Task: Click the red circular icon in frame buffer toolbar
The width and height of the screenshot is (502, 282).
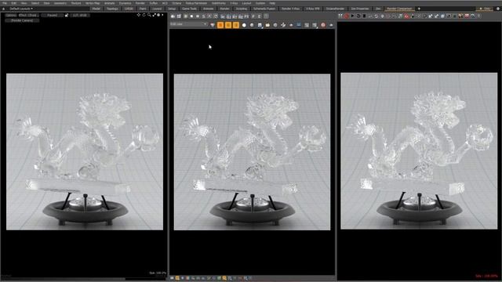Action: pos(323,25)
